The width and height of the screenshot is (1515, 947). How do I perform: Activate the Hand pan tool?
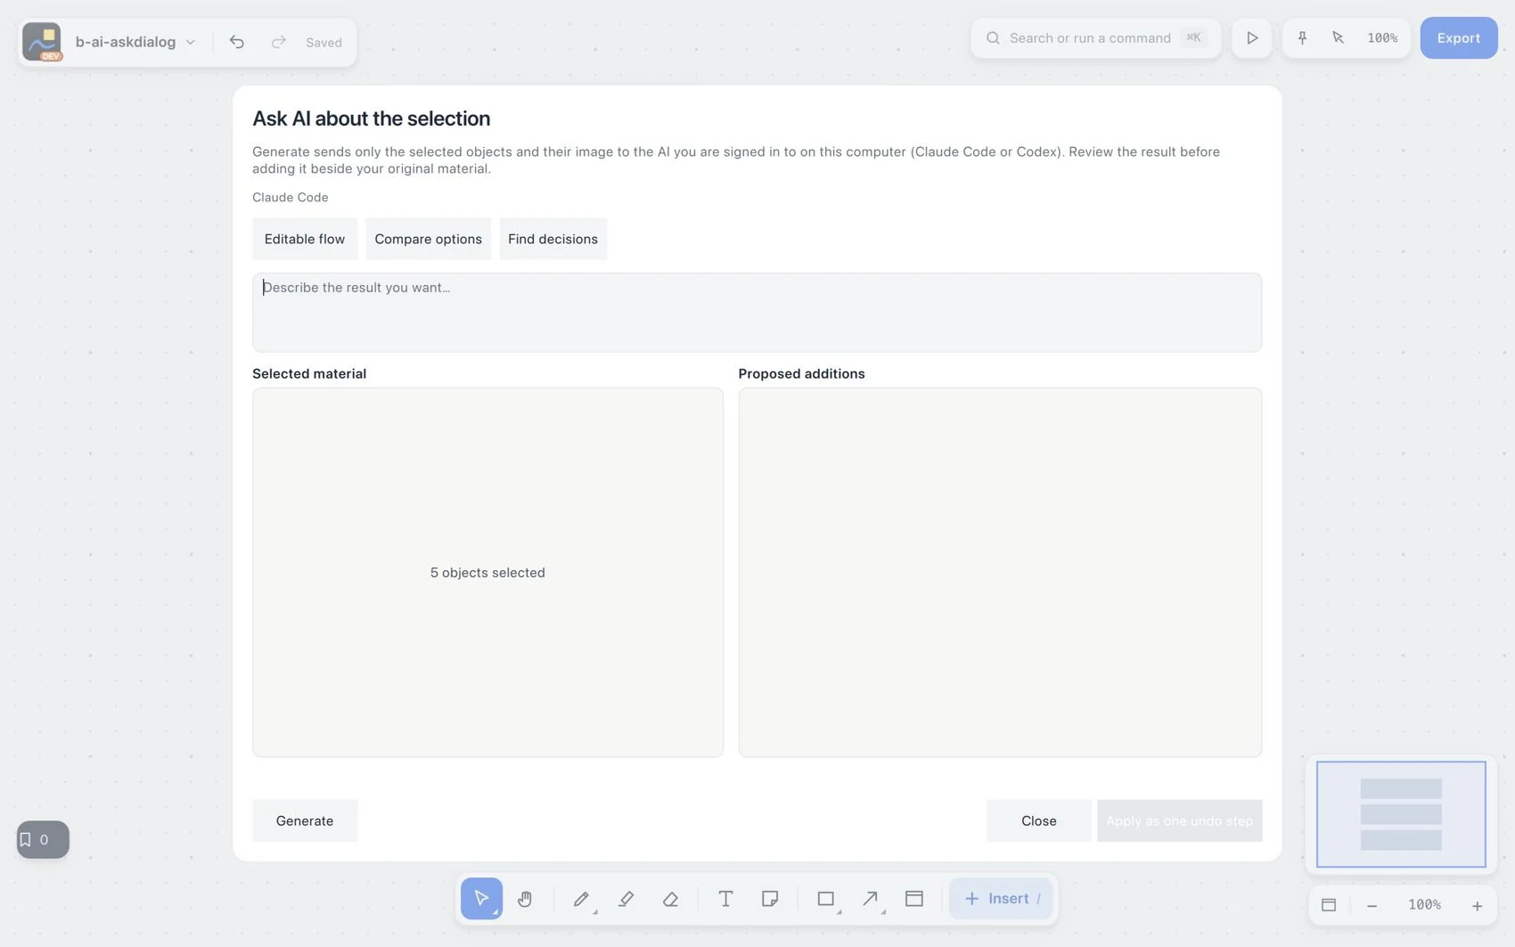[525, 898]
